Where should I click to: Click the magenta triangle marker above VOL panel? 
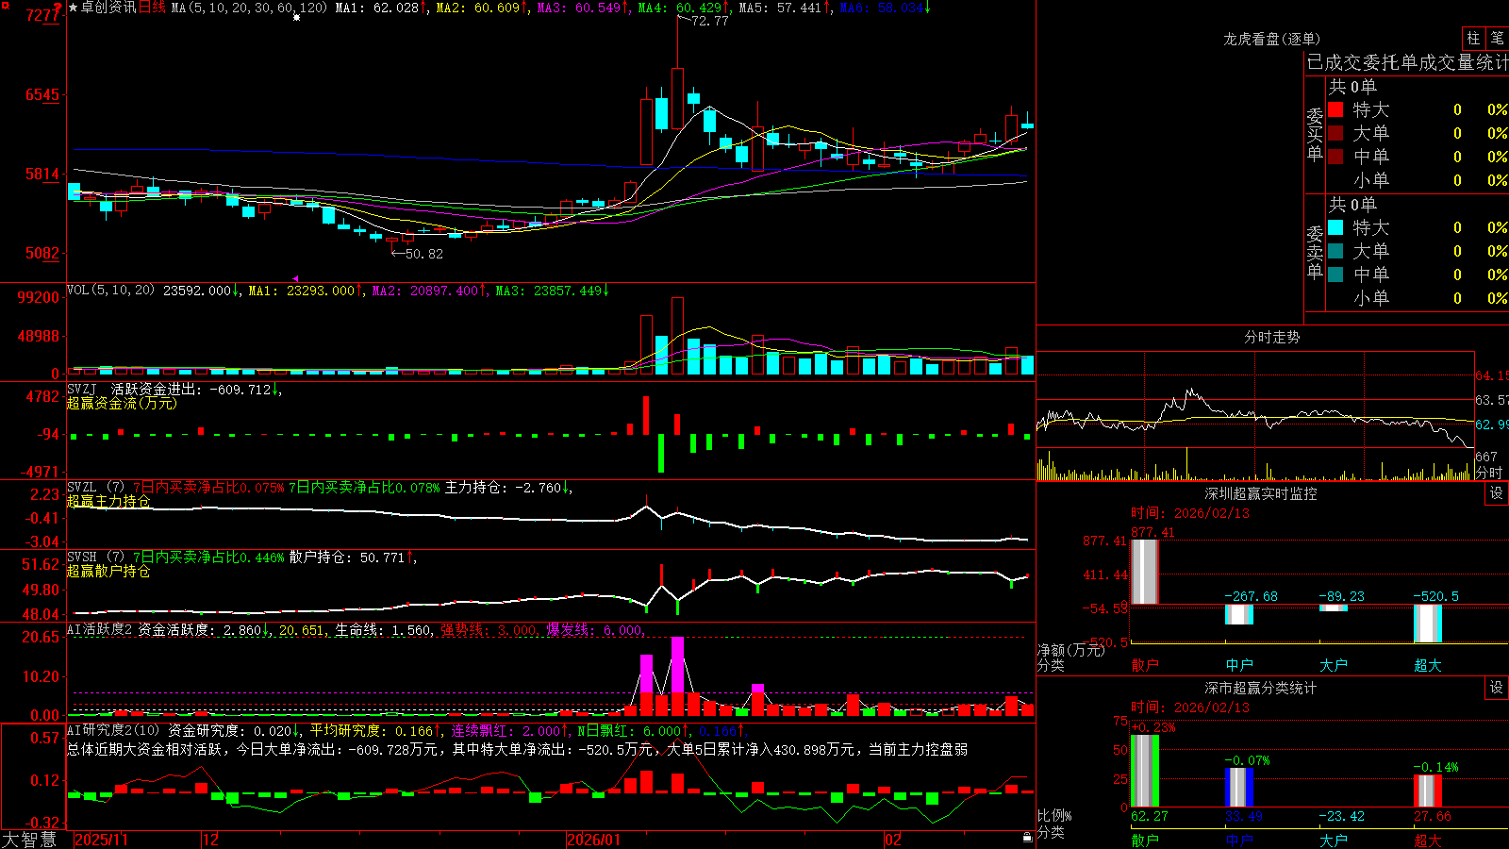[295, 278]
